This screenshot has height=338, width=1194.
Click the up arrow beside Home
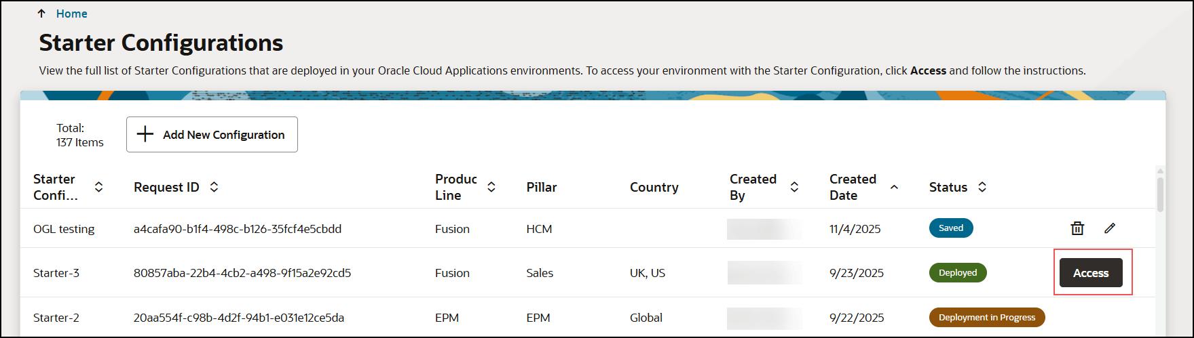(x=42, y=14)
